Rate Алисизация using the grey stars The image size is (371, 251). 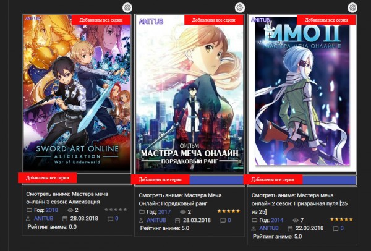click(x=116, y=210)
